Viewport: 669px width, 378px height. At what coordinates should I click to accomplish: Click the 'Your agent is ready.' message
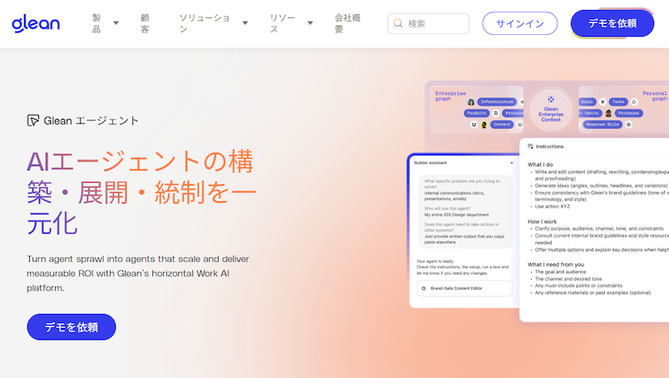[x=435, y=261]
